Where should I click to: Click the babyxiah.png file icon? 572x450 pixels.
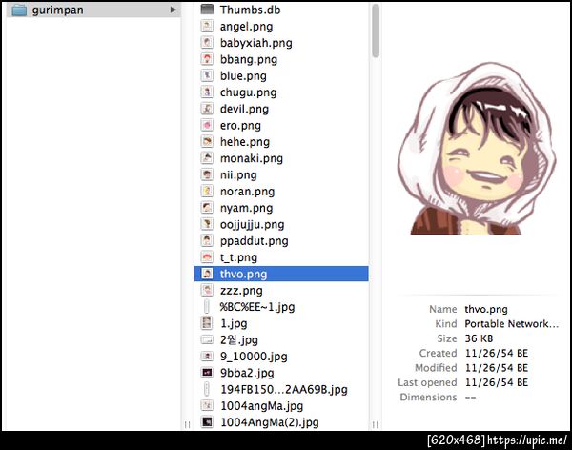[207, 43]
